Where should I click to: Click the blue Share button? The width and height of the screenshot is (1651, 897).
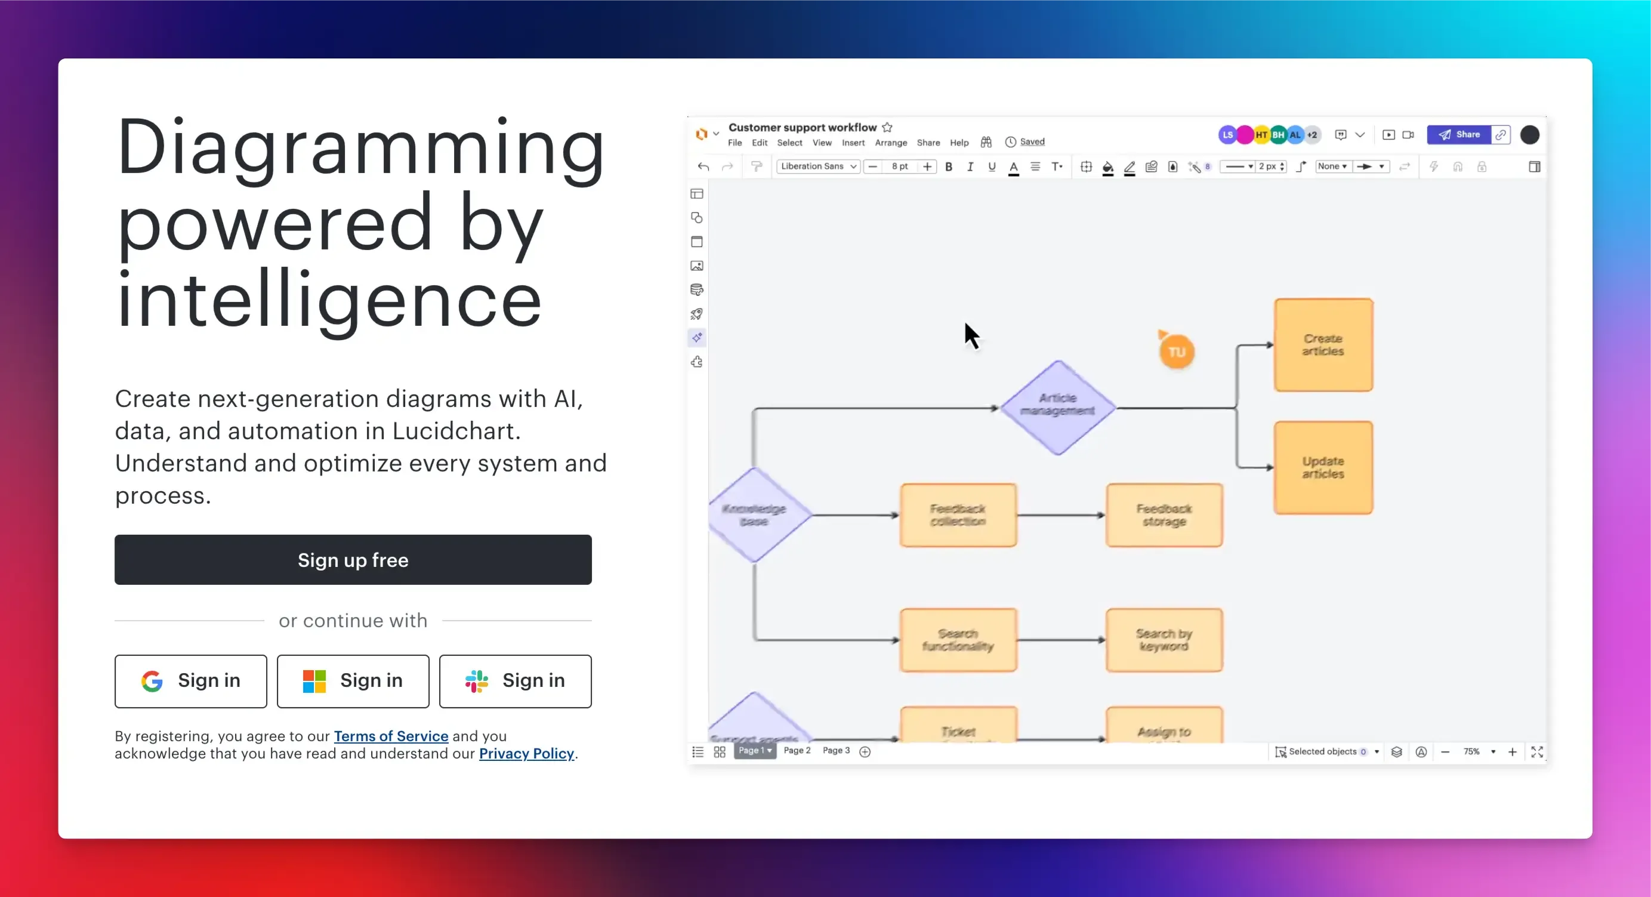coord(1459,135)
